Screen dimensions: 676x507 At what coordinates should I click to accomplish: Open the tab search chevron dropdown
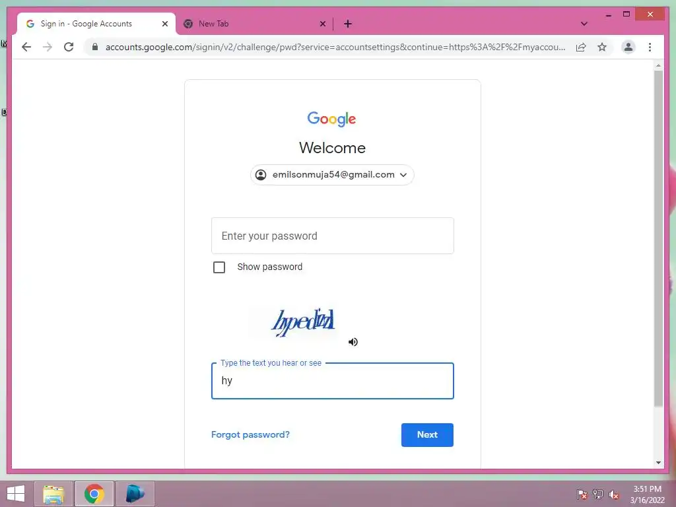(584, 24)
